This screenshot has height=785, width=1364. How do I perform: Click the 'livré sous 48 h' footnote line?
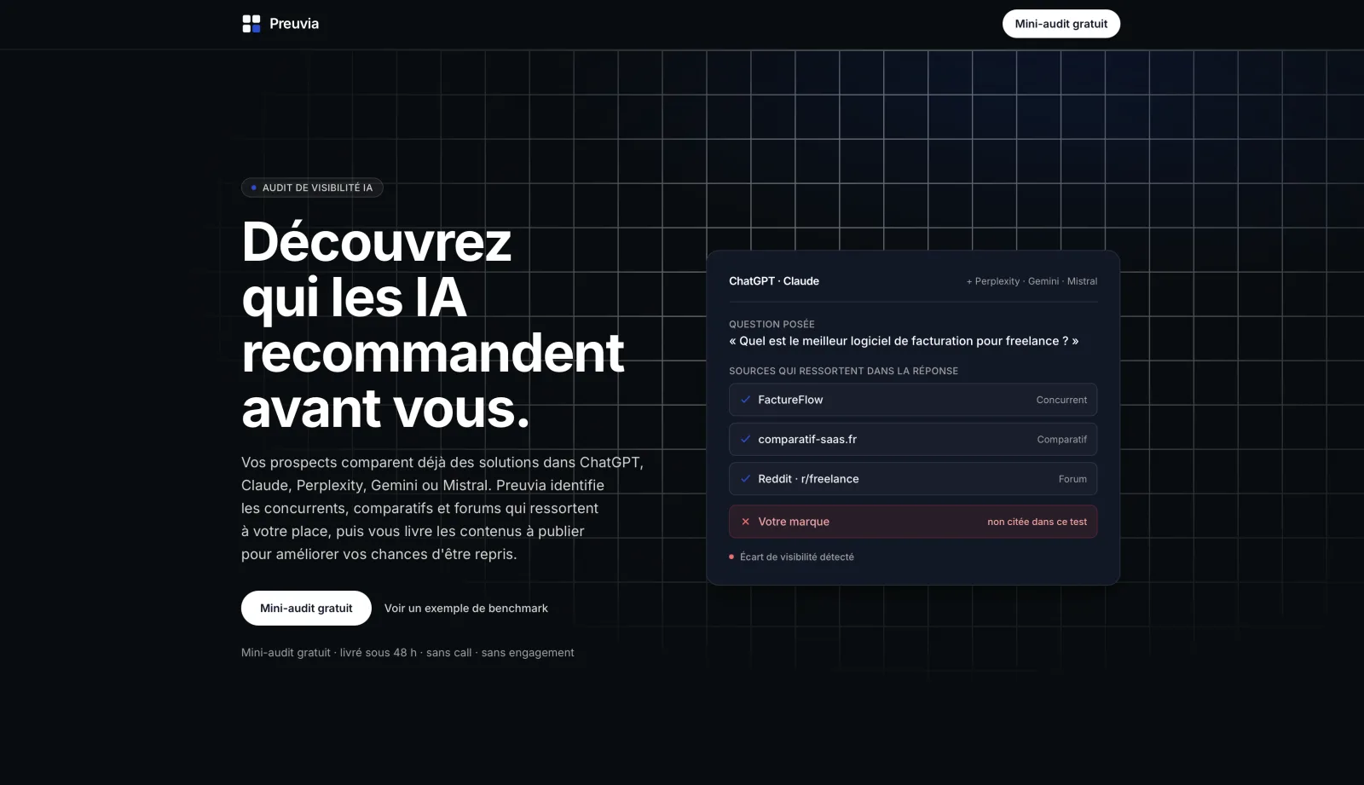[407, 653]
